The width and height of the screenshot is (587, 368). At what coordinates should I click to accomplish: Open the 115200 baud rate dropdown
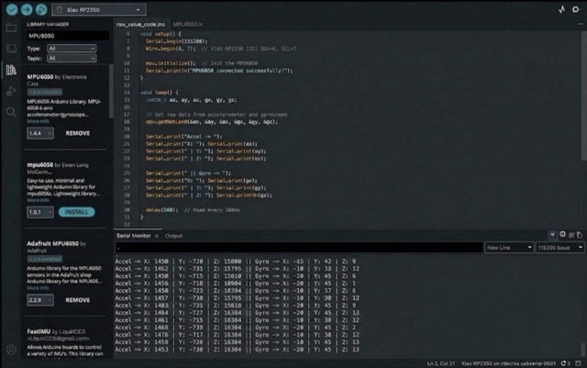[x=559, y=248]
